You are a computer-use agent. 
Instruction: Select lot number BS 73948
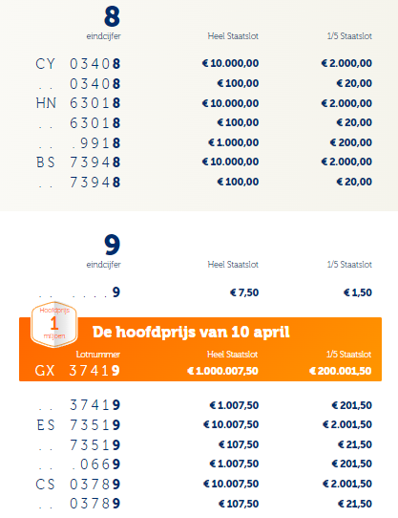point(78,162)
